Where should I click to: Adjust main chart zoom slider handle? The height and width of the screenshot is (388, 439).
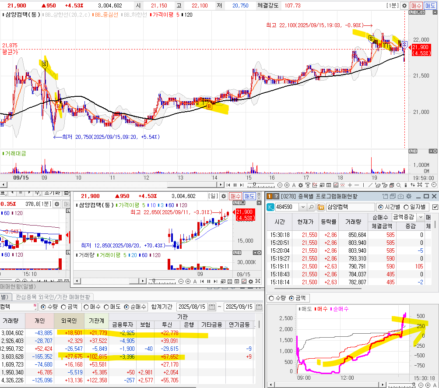point(254,184)
